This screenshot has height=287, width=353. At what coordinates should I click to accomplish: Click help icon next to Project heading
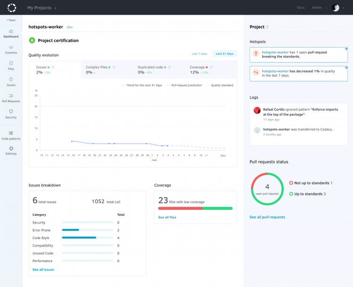point(267,27)
